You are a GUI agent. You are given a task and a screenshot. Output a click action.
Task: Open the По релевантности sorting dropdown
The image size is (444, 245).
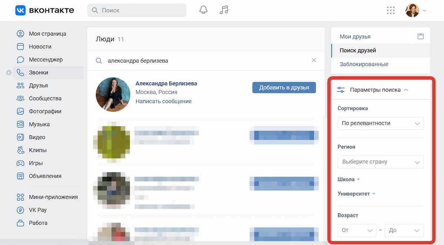coord(380,123)
